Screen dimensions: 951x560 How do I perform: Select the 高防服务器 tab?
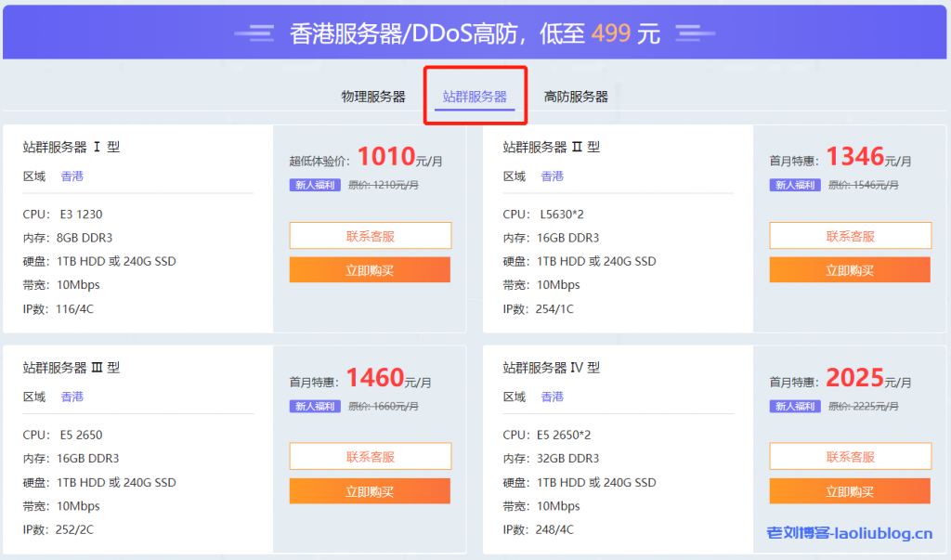pos(576,96)
